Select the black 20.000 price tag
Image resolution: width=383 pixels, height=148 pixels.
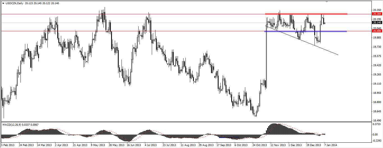click(x=377, y=31)
